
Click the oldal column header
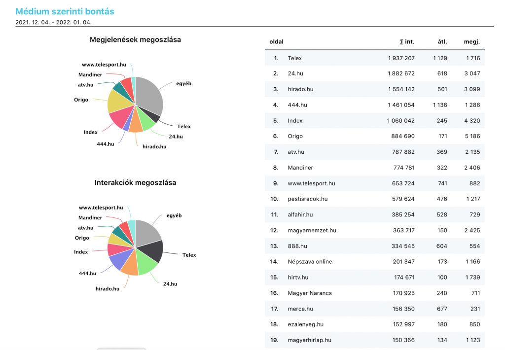coord(276,41)
